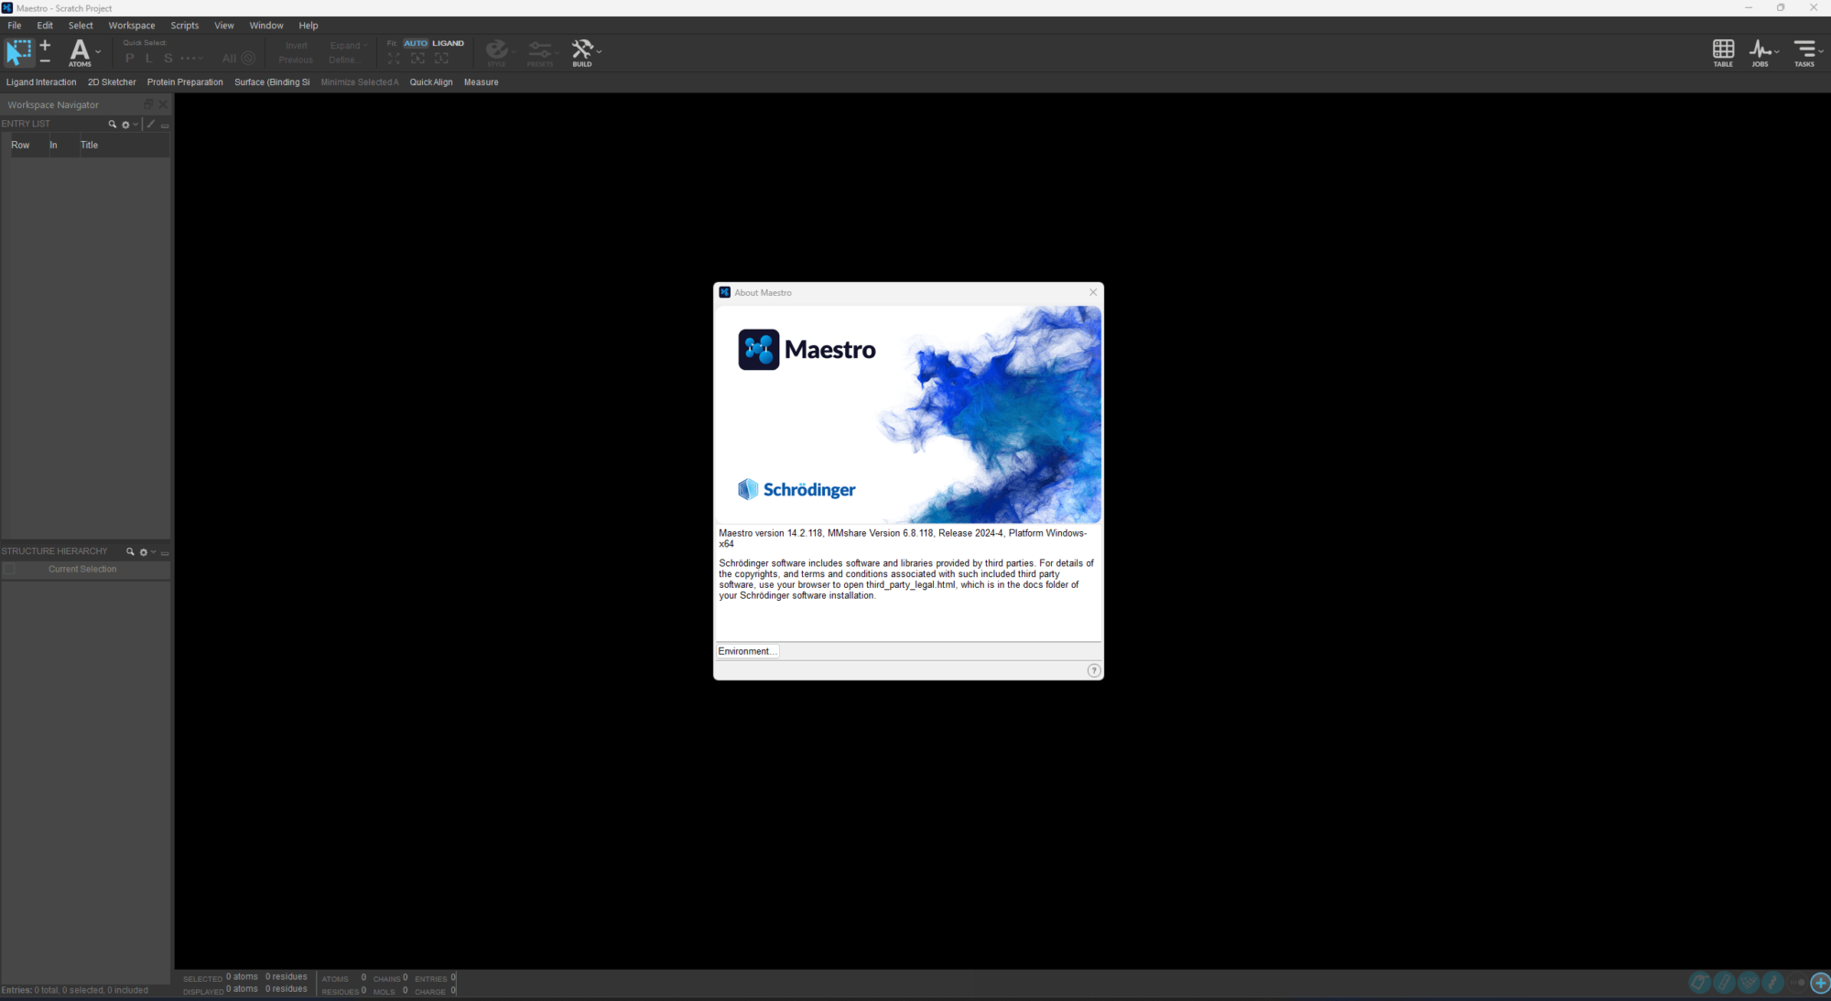
Task: Open the 2D Sketcher panel
Action: click(112, 82)
